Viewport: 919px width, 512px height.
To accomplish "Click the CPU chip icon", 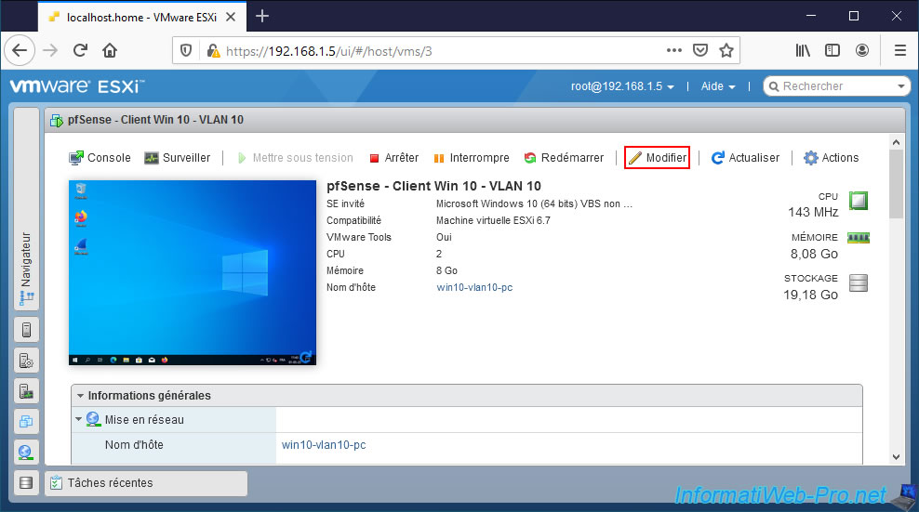I will [x=858, y=201].
